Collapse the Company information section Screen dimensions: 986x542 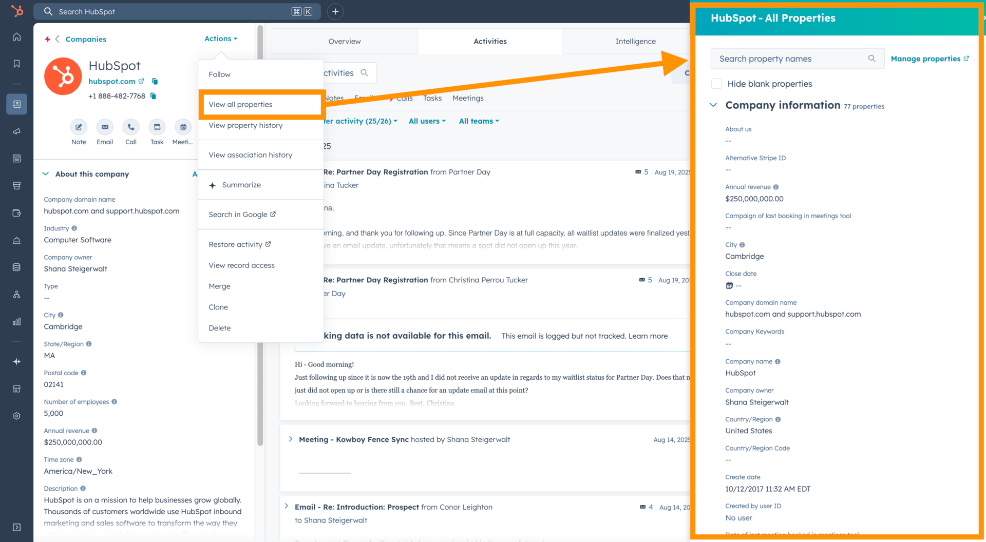tap(713, 105)
